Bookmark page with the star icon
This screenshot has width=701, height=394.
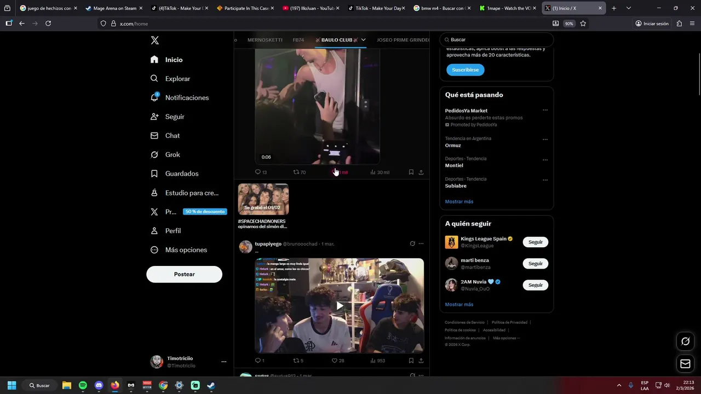[583, 24]
